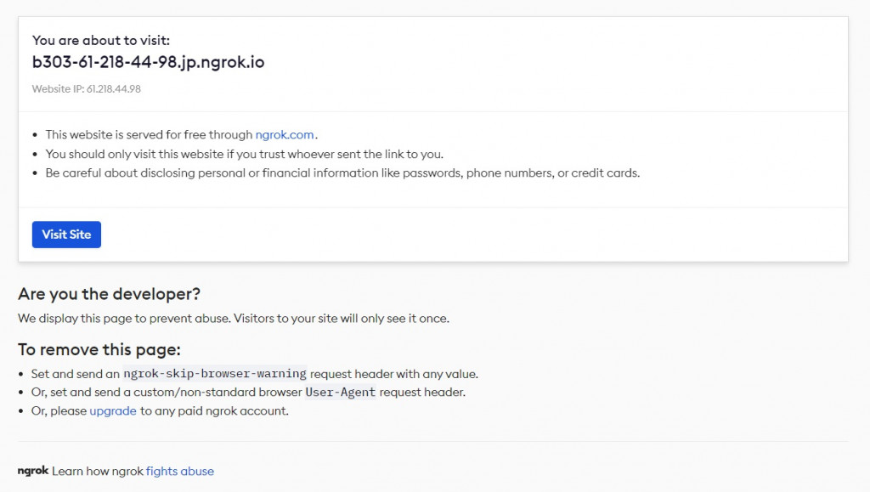The height and width of the screenshot is (492, 870).
Task: Click the ngrok-skip-browser-warning code snippet
Action: coord(214,374)
